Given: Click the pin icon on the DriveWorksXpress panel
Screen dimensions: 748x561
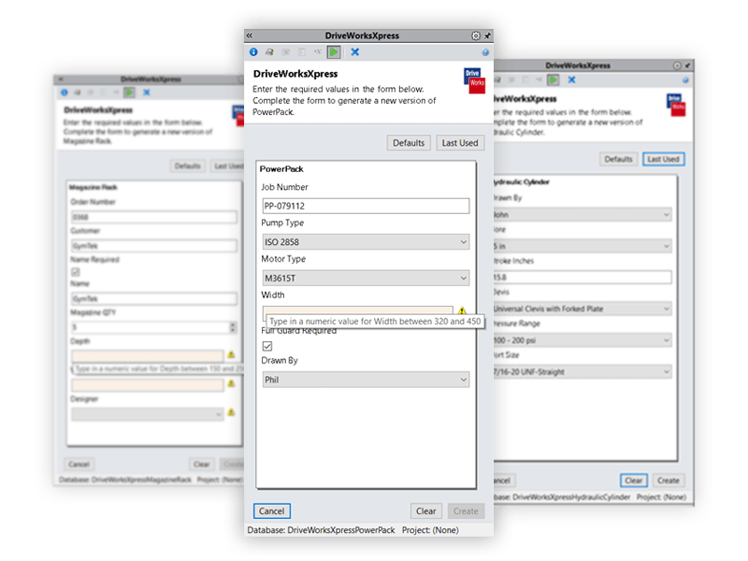Looking at the screenshot, I should (x=487, y=36).
